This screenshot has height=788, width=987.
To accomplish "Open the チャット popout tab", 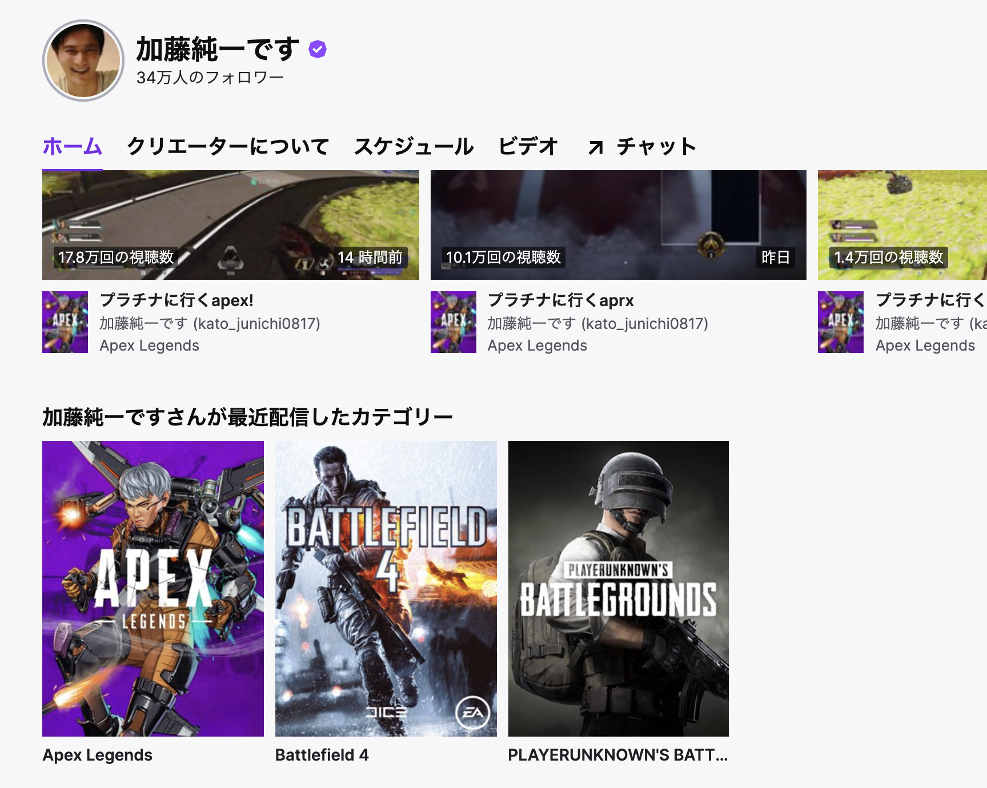I will 642,147.
